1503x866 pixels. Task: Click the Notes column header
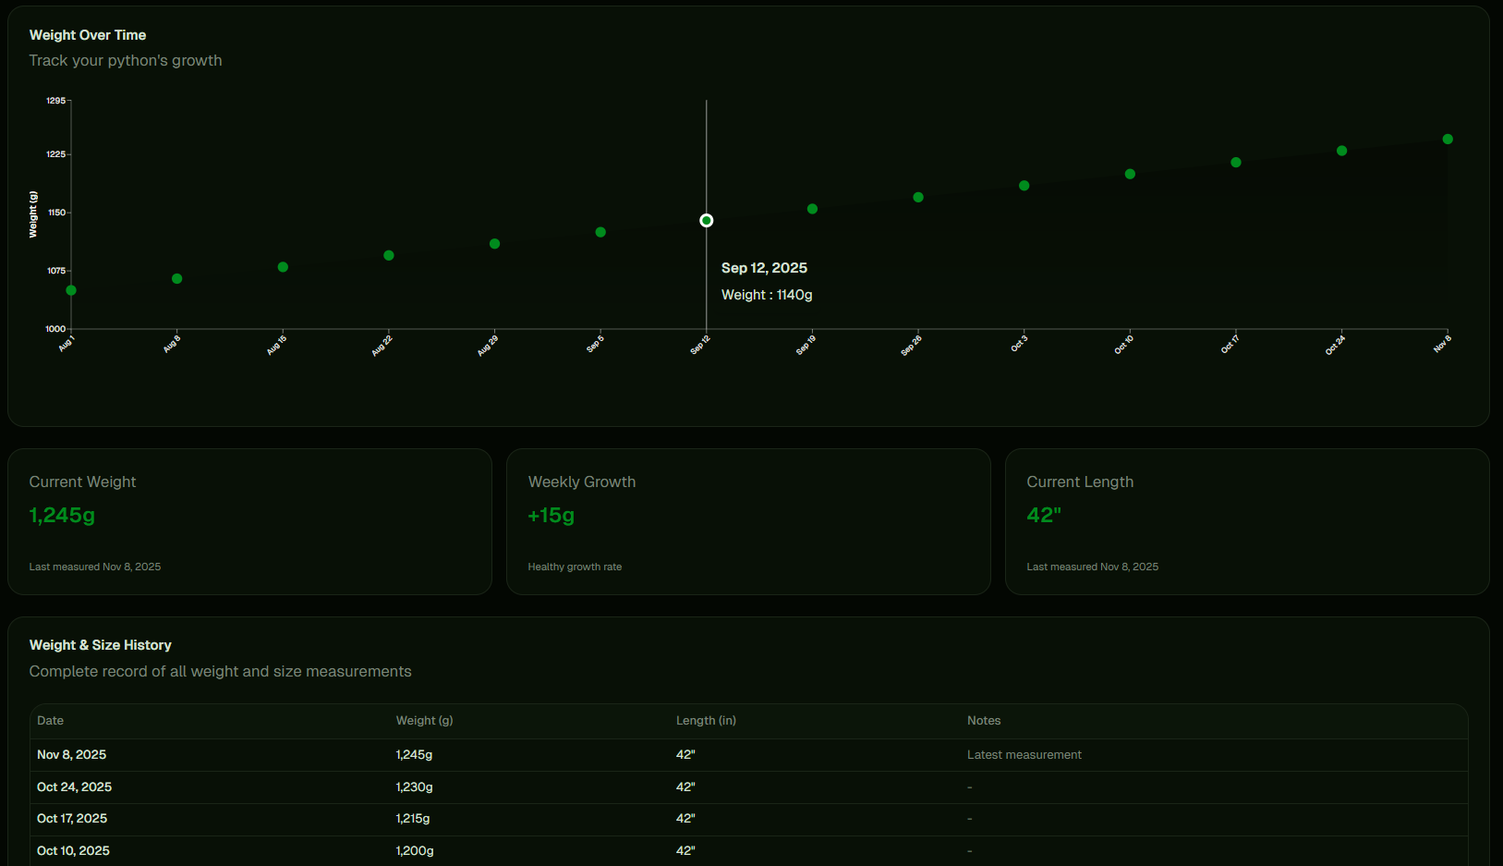pos(984,720)
